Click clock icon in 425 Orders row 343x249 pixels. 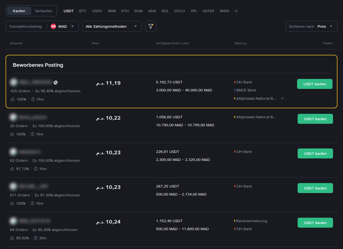coord(33,99)
